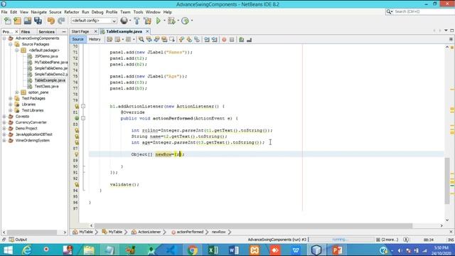Switch to the Services panel tab
Image resolution: width=455 pixels, height=256 pixels.
click(46, 31)
